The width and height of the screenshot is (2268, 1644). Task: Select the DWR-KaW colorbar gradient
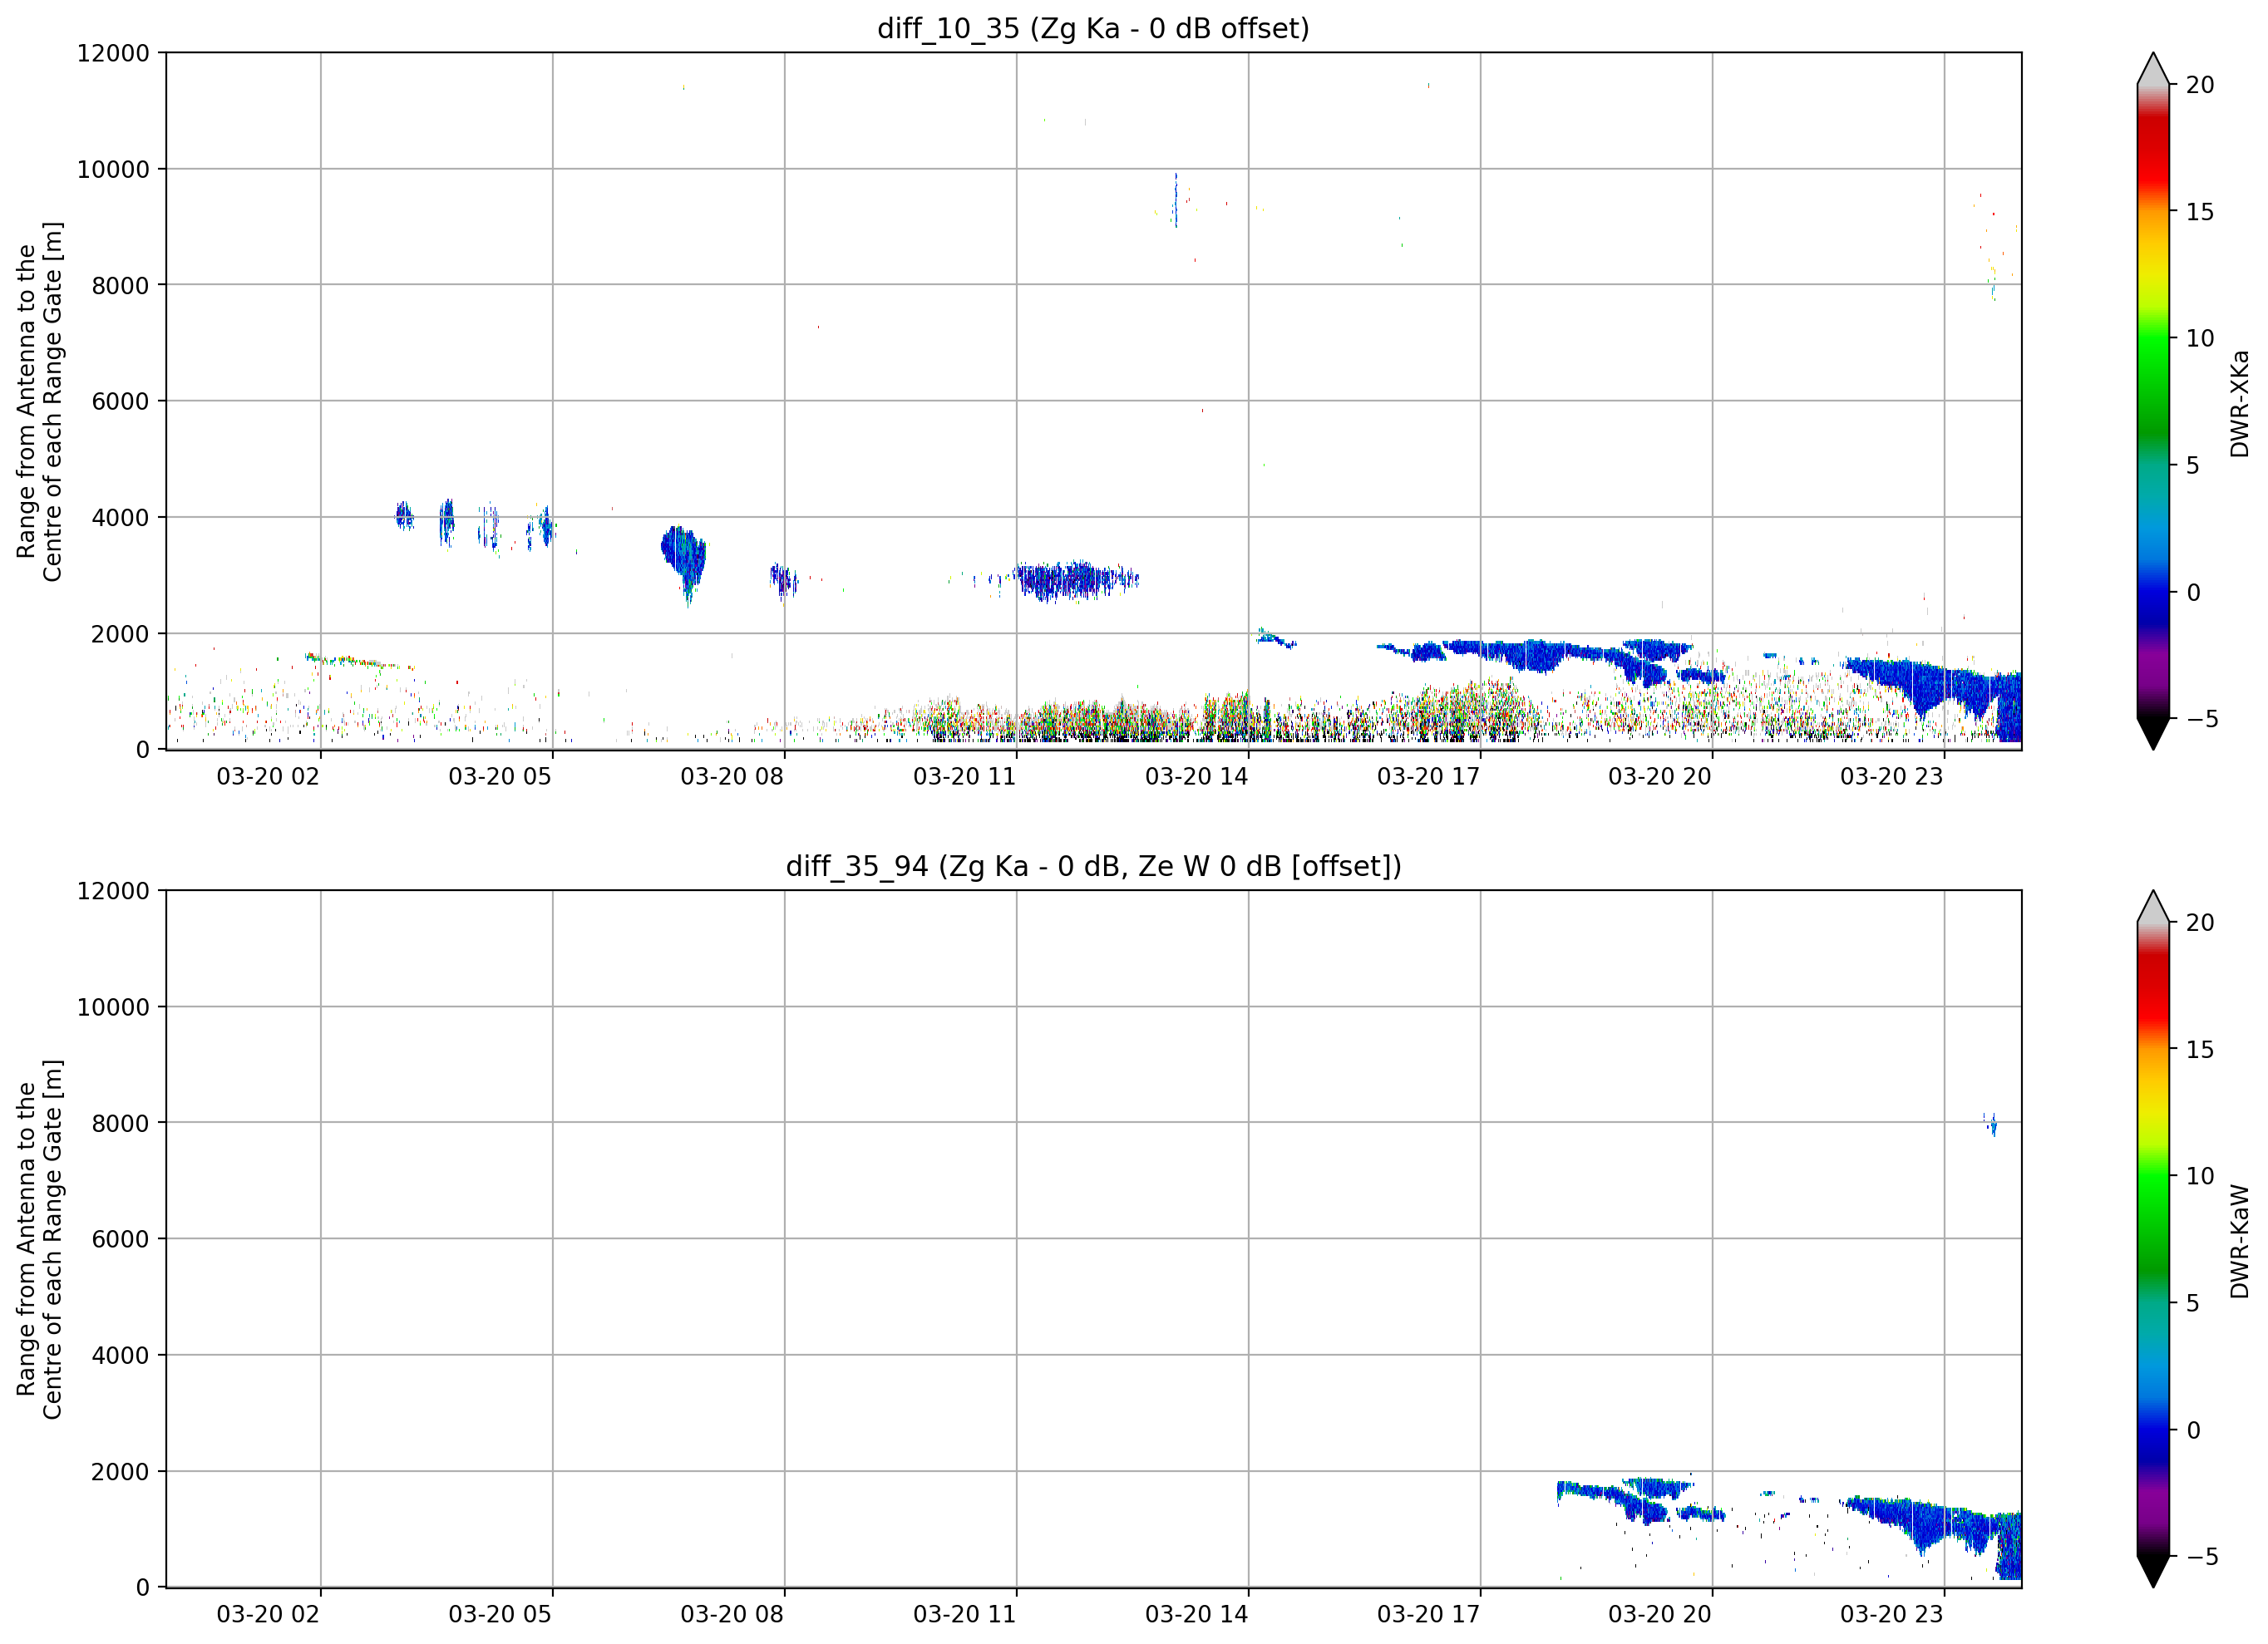pyautogui.click(x=2153, y=1239)
